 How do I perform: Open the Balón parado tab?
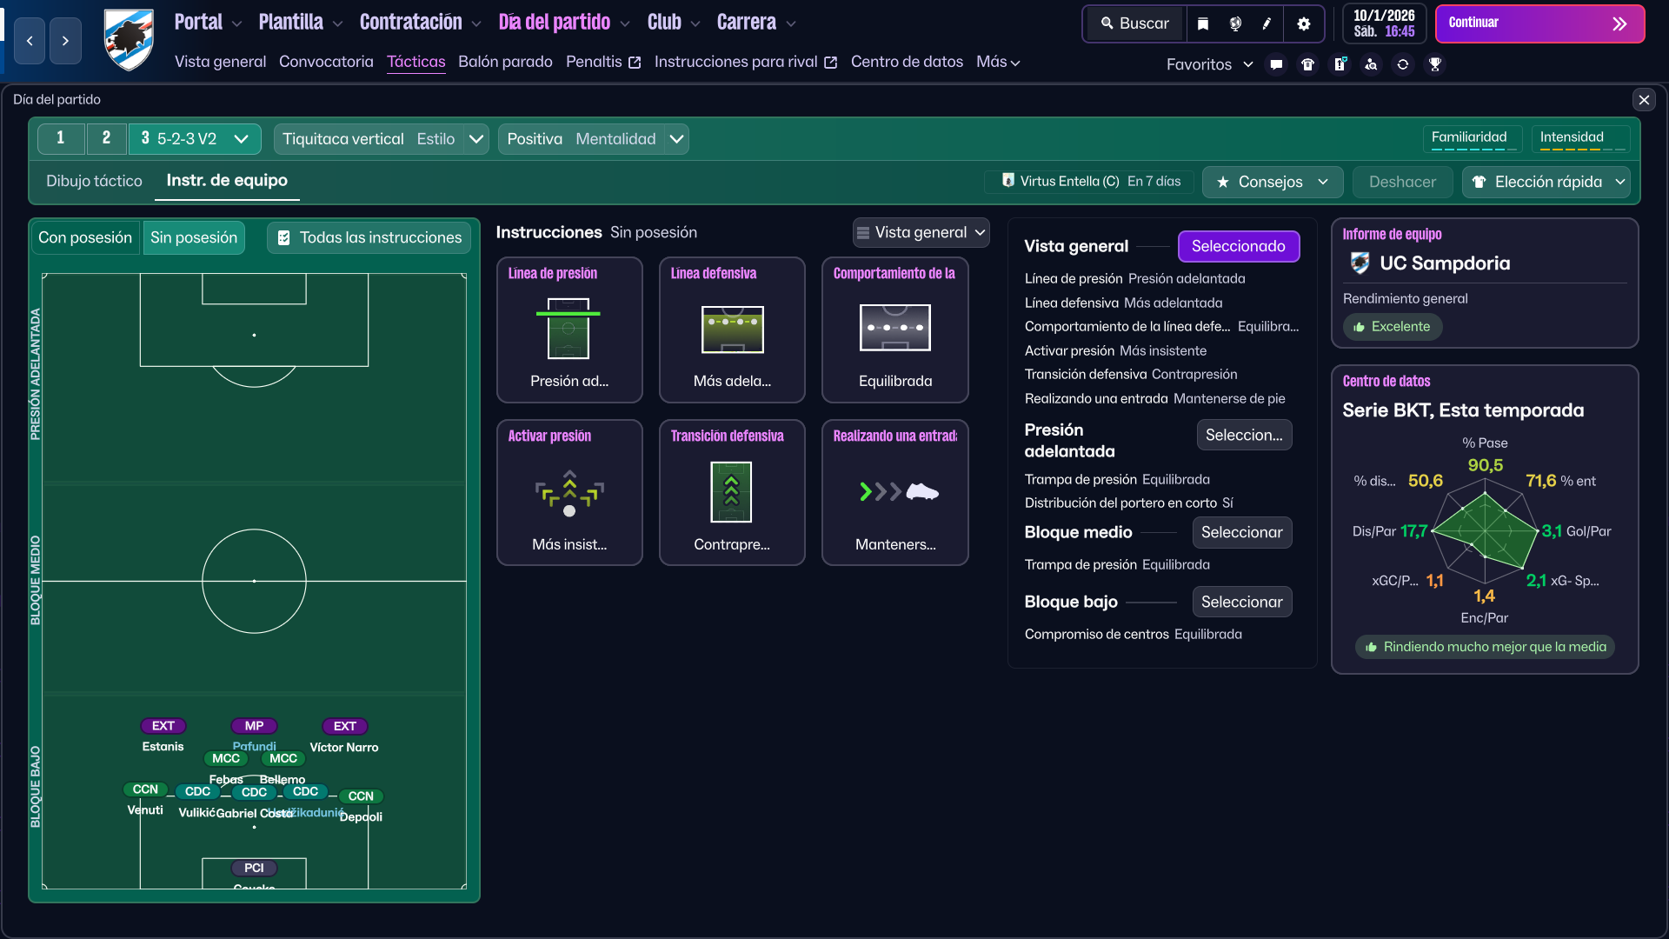pos(505,62)
